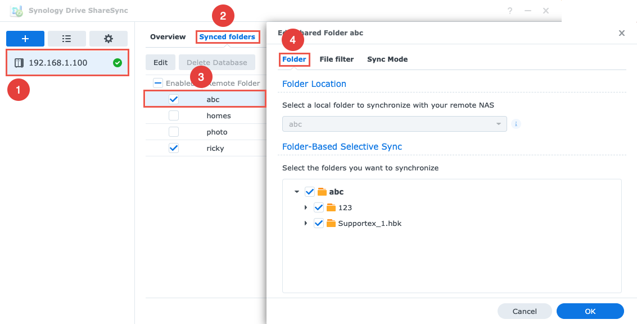Open the help question mark icon

[x=510, y=11]
